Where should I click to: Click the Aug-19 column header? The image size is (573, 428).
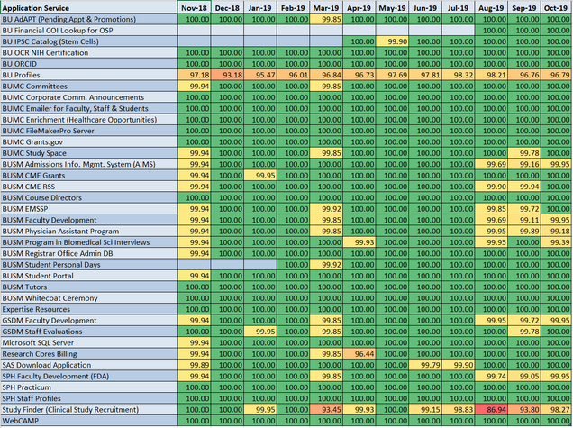[x=491, y=8]
